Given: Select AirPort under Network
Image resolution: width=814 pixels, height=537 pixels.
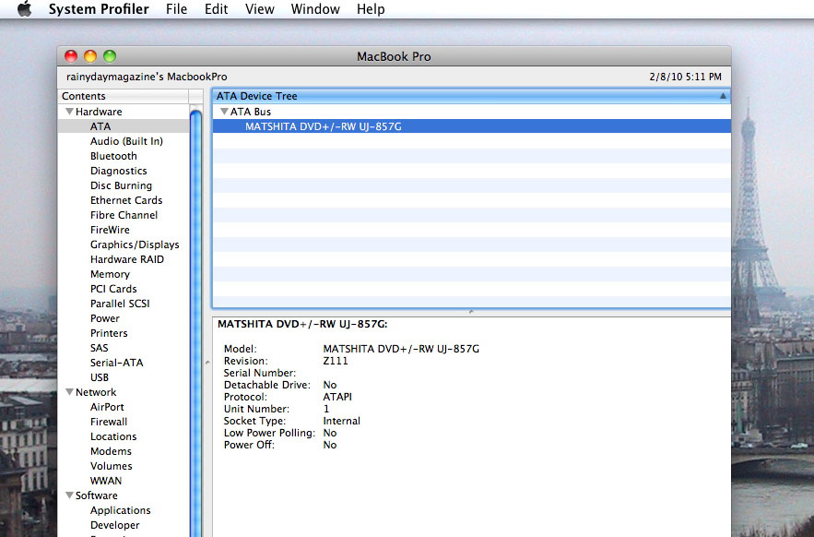Looking at the screenshot, I should coord(107,407).
